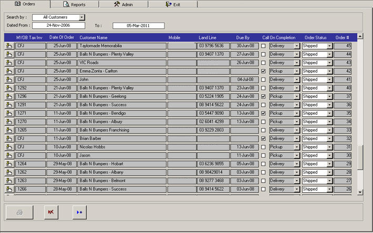Click the MYOB Tax Inv column header
Image resolution: width=373 pixels, height=233 pixels.
[29, 38]
